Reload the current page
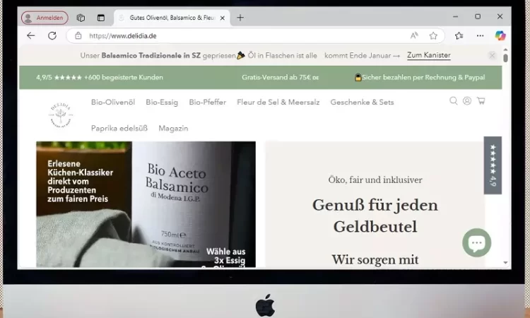530x318 pixels. click(x=52, y=35)
